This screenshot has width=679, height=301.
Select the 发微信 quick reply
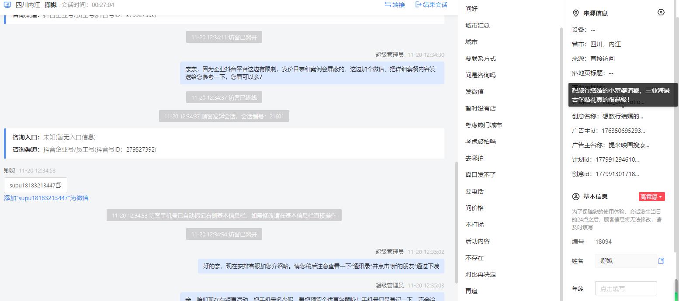[475, 92]
